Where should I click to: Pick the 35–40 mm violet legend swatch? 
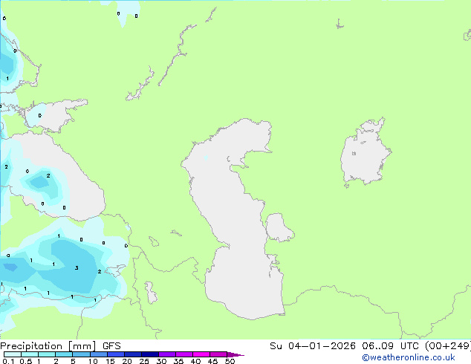coord(184,354)
